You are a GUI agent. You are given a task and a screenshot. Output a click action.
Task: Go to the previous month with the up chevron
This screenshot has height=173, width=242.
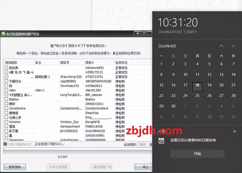tap(222, 46)
